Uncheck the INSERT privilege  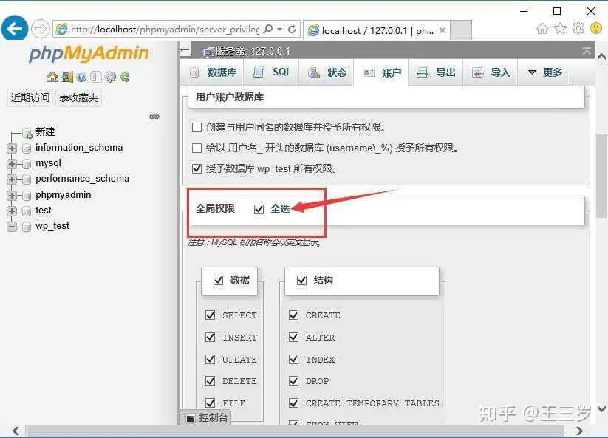point(210,338)
